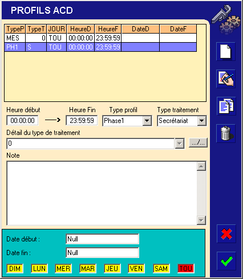Toggle the DIM day button

[x=15, y=269]
